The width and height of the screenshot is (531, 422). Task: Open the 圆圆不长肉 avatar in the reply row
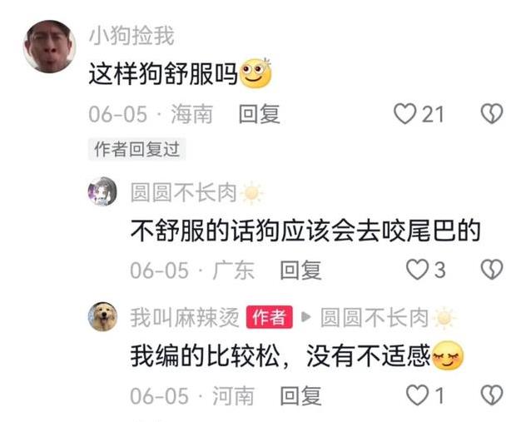(102, 191)
